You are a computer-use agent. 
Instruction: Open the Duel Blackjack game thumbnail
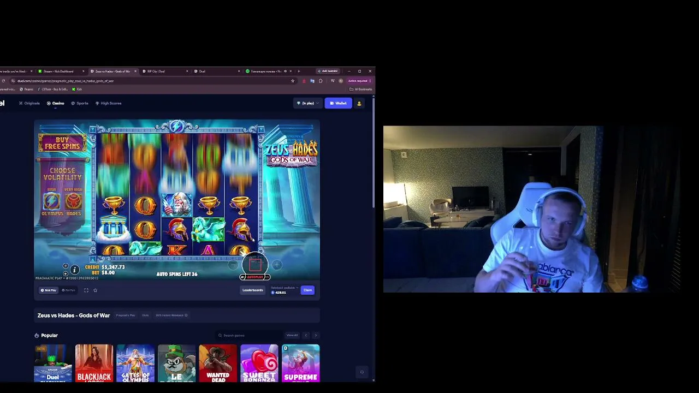coord(53,363)
